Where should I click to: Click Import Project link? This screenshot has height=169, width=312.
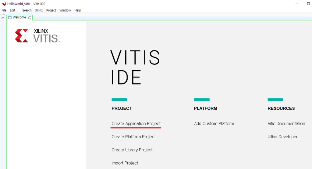[125, 163]
